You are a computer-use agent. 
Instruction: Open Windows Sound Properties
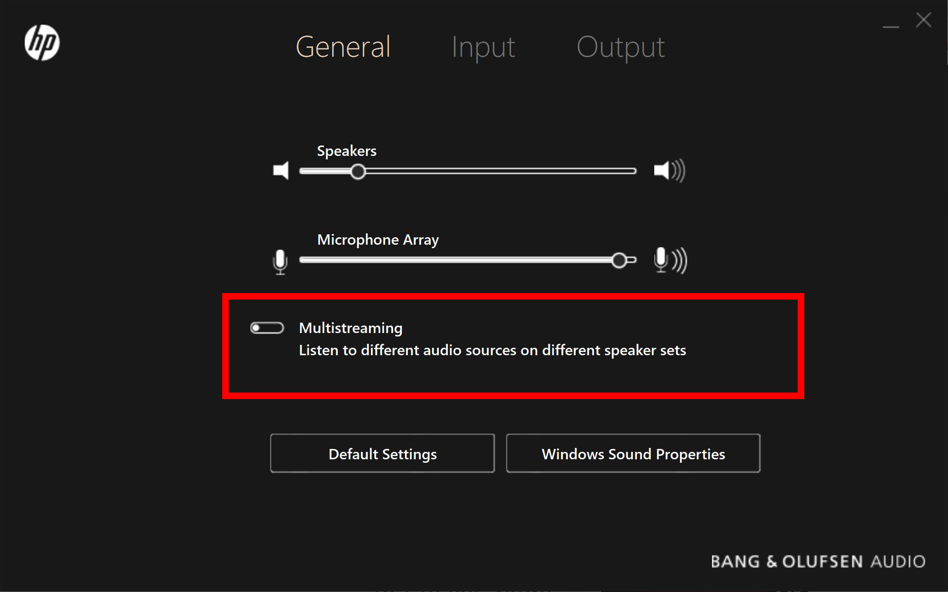(x=633, y=453)
